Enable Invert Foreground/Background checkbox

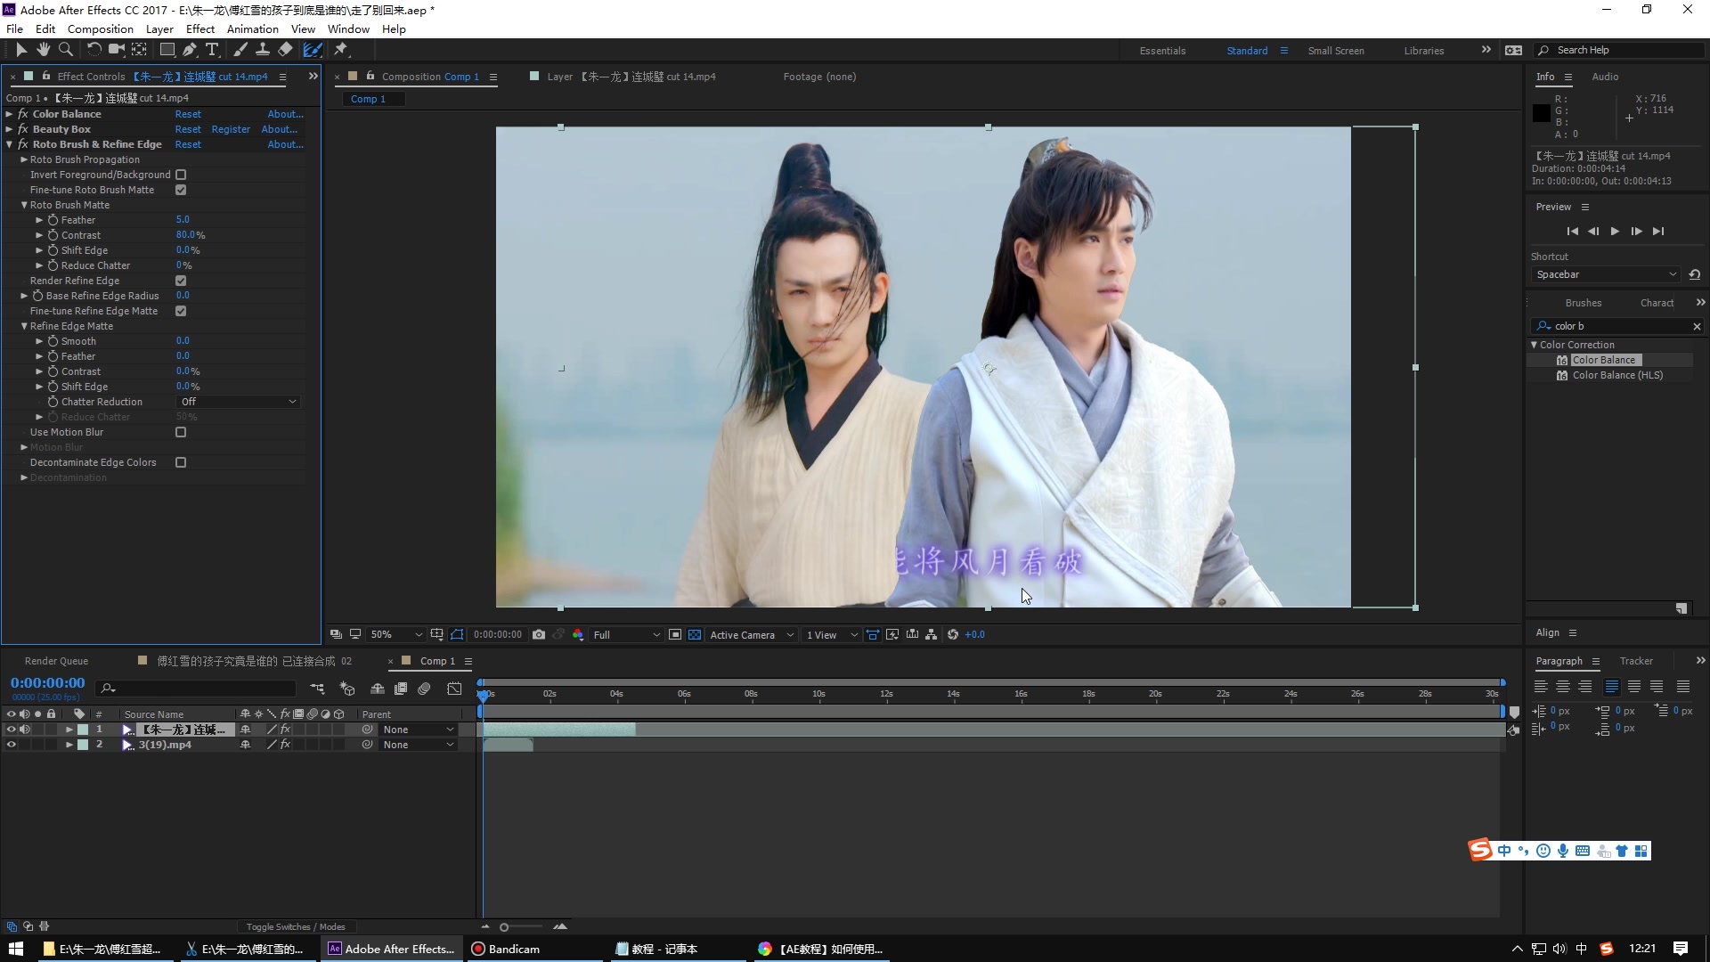coord(181,175)
